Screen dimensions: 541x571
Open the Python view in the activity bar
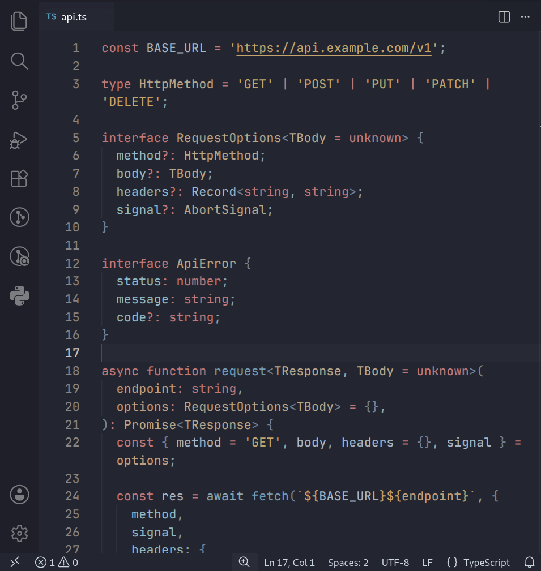pos(19,296)
